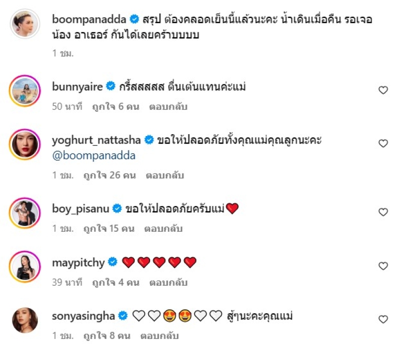Viewport: 399px width, 346px height.
Task: Show the 15 likes on boy_pisanu's comment
Action: [110, 229]
